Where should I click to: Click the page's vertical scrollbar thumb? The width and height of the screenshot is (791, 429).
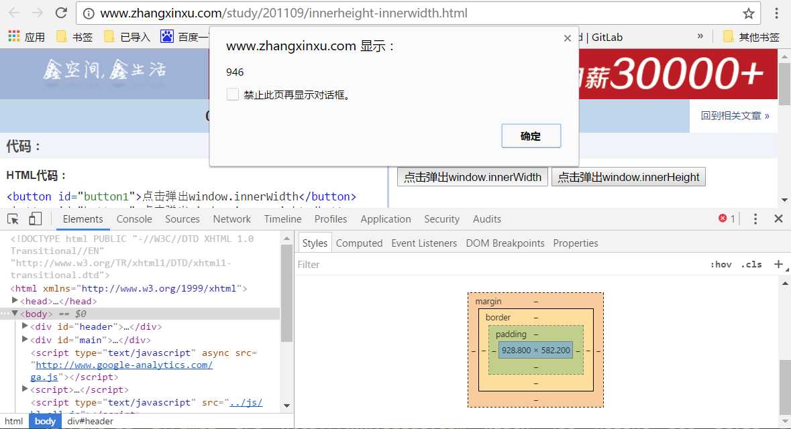(x=784, y=83)
